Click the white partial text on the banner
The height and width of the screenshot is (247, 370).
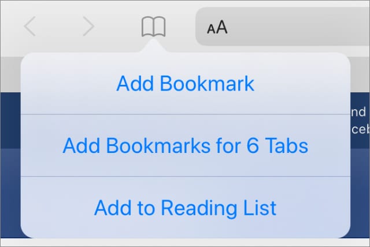tap(360, 121)
